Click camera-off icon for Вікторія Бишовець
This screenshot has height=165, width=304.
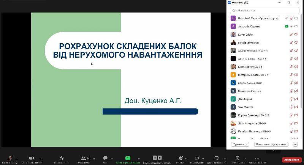coord(296,75)
